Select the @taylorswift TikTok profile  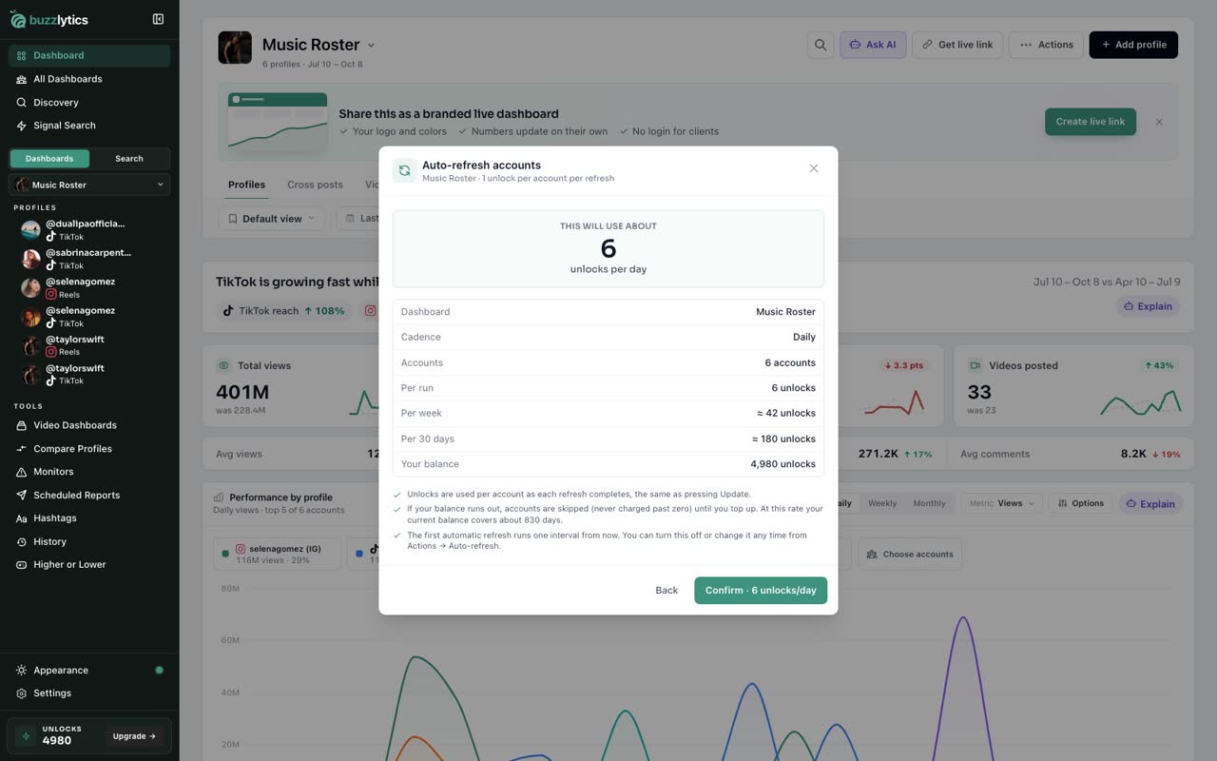pyautogui.click(x=89, y=374)
